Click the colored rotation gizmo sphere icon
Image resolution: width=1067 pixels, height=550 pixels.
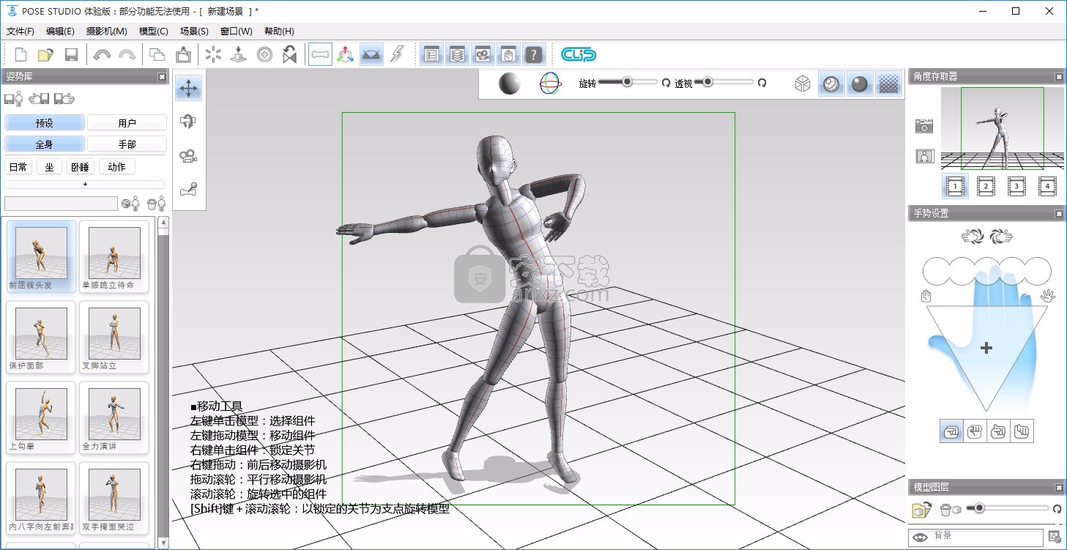pos(551,83)
